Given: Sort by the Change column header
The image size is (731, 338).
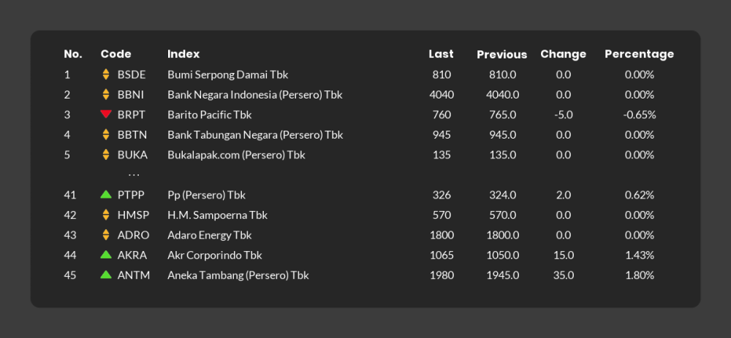Looking at the screenshot, I should point(563,55).
